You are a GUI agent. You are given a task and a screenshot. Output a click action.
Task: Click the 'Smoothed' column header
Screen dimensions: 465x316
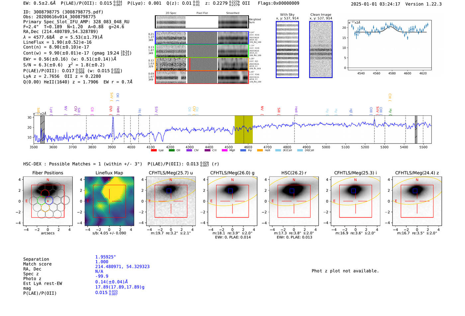click(x=233, y=13)
